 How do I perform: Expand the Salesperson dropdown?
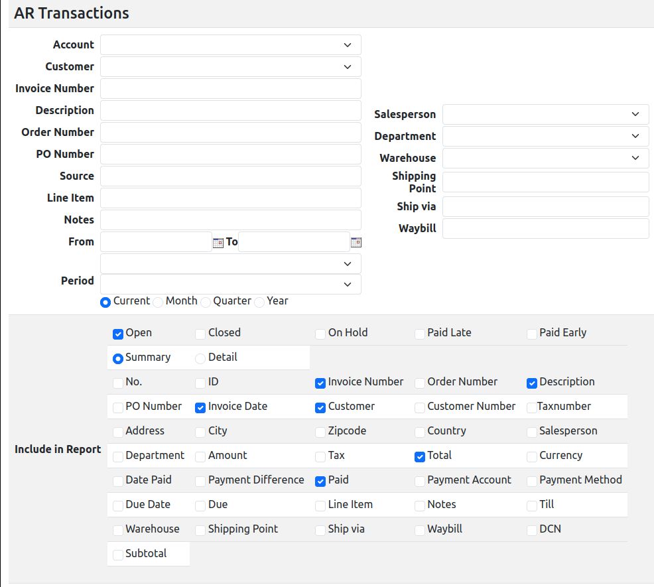click(545, 114)
